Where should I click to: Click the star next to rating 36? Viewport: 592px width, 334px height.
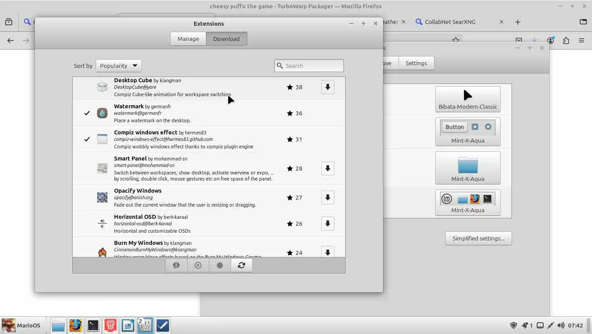[290, 113]
